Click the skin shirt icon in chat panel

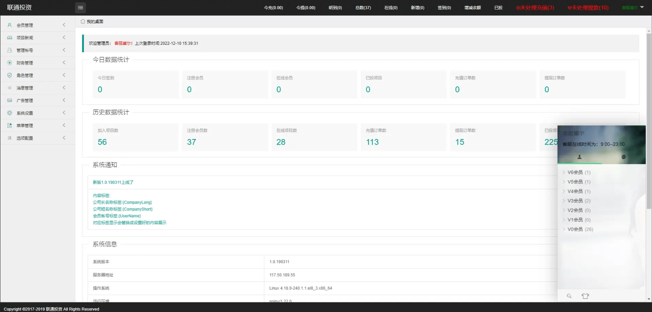point(585,296)
